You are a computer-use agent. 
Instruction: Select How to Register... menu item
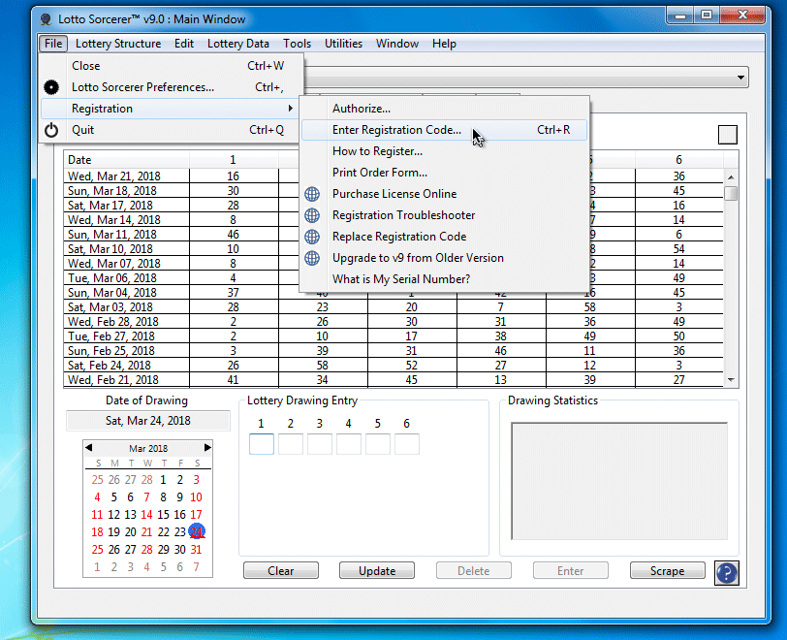(444, 151)
